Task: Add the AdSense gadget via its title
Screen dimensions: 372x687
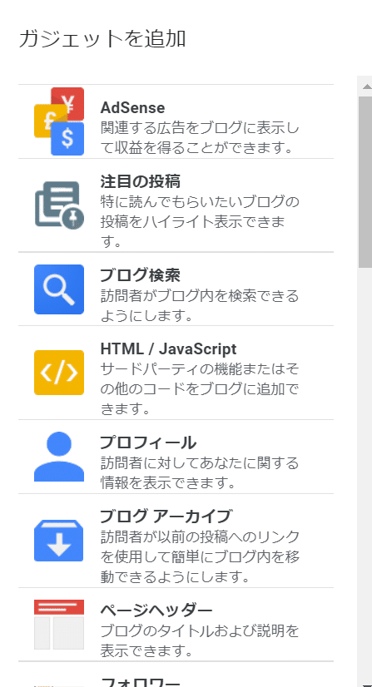Action: (x=132, y=107)
